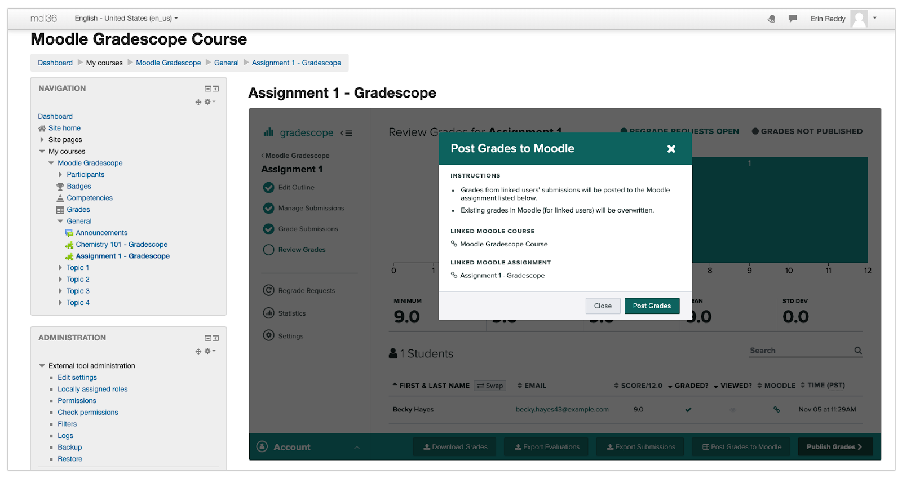Viewport: 902px width, 478px height.
Task: Open the General breadcrumb link
Action: pos(226,63)
